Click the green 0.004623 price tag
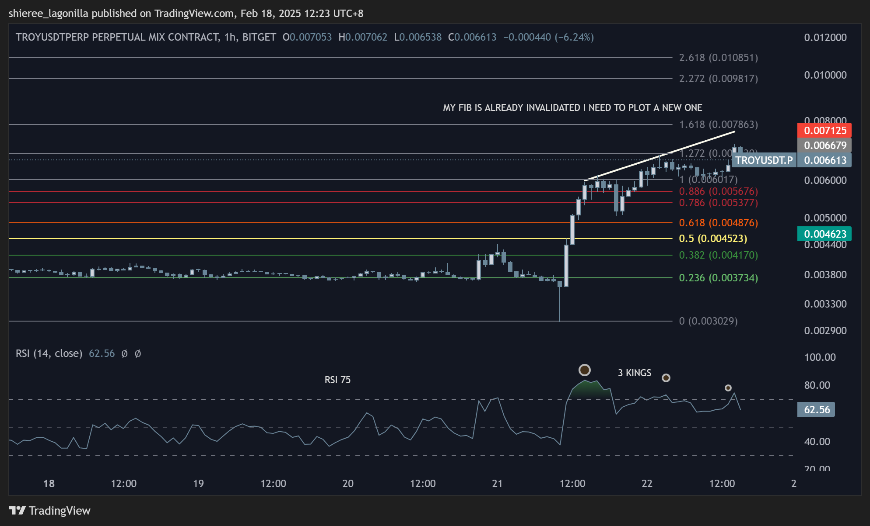The height and width of the screenshot is (526, 870). pyautogui.click(x=824, y=234)
